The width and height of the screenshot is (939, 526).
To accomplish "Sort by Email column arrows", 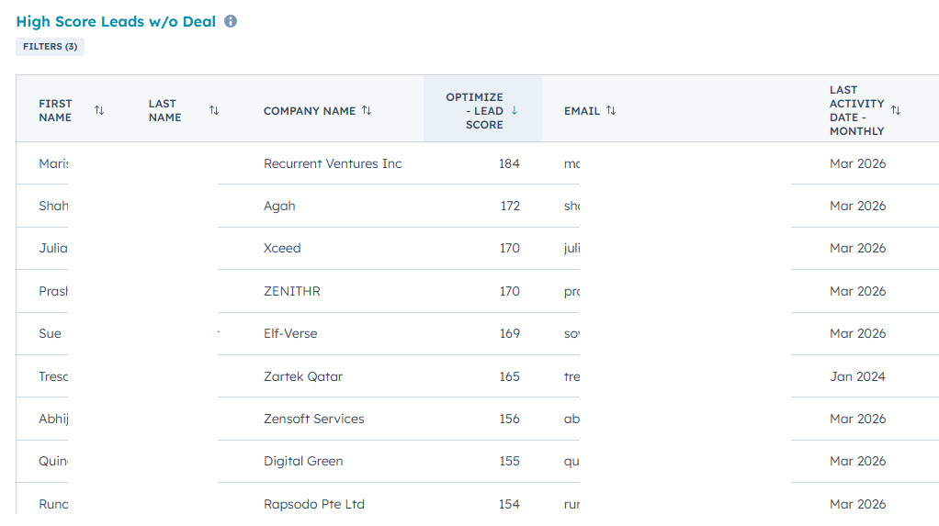I will 611,111.
